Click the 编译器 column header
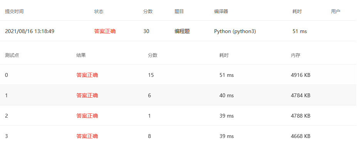 pos(221,12)
